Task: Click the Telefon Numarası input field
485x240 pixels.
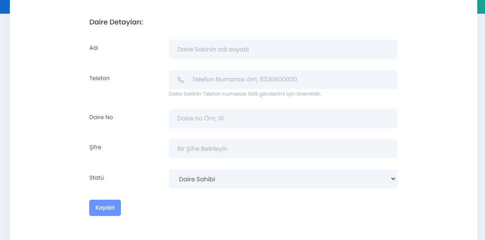Action: (x=283, y=80)
